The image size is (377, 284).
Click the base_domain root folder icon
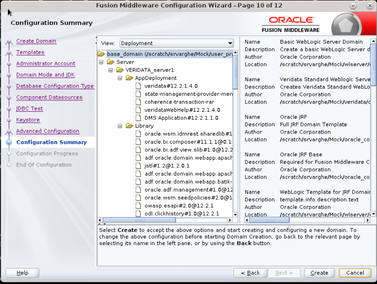[101, 54]
